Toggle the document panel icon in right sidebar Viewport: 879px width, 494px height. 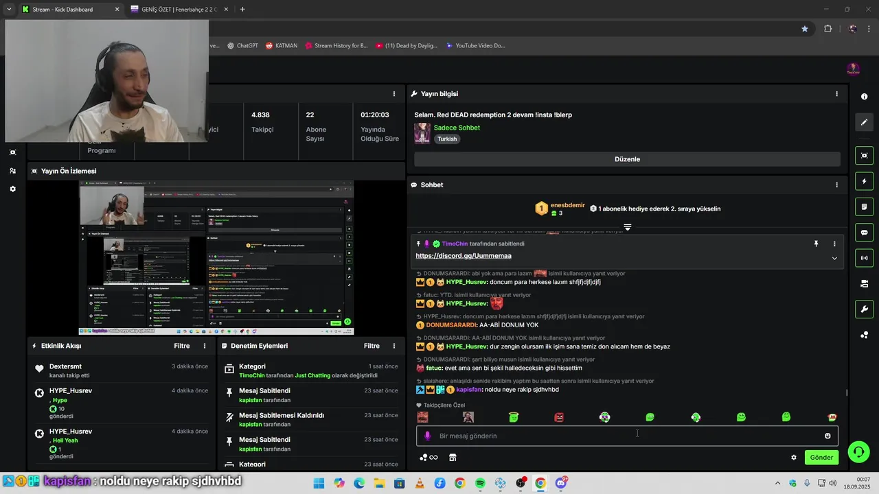tap(864, 207)
